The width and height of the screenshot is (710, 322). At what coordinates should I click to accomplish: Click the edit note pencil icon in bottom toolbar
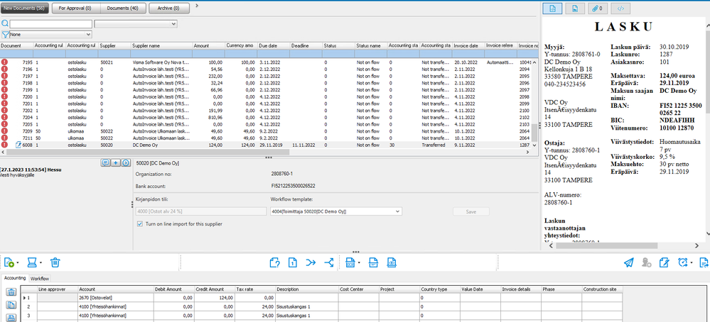click(665, 262)
